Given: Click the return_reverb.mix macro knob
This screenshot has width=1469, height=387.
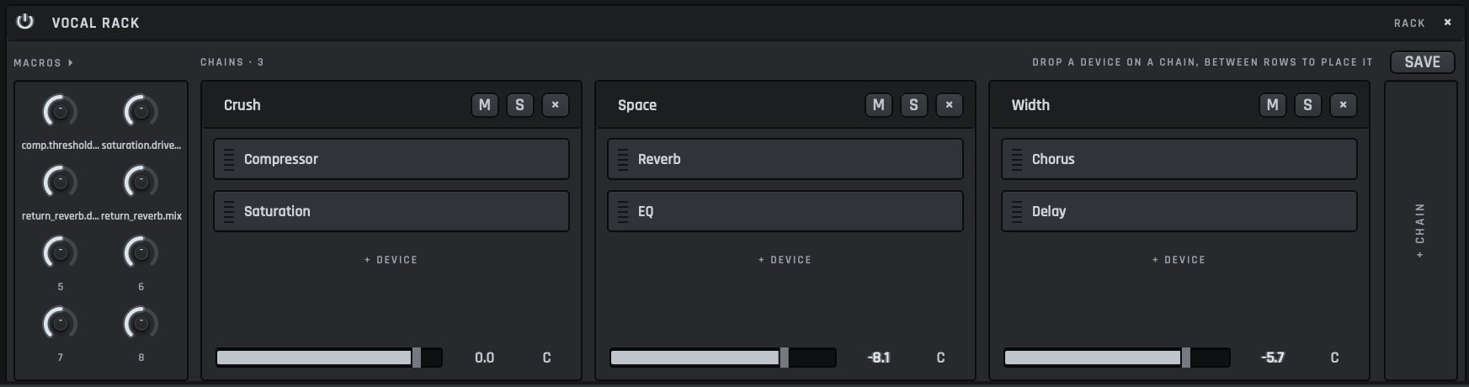Looking at the screenshot, I should pyautogui.click(x=141, y=182).
